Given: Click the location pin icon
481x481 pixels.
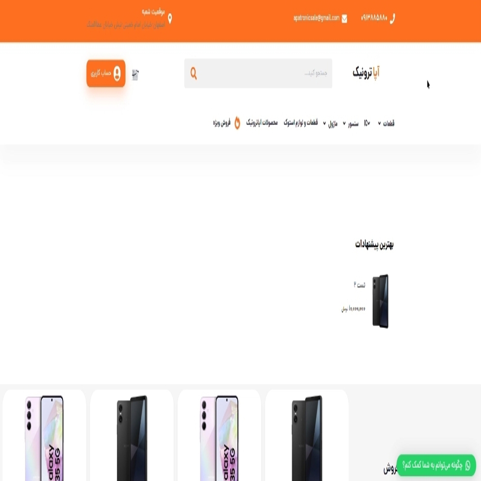Looking at the screenshot, I should (x=170, y=19).
